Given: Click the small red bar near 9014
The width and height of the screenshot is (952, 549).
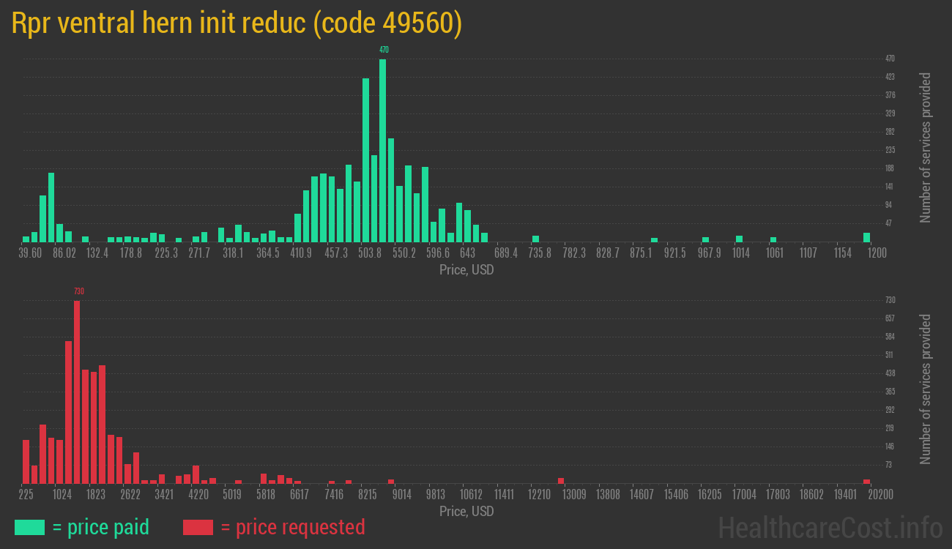Looking at the screenshot, I should tap(391, 482).
